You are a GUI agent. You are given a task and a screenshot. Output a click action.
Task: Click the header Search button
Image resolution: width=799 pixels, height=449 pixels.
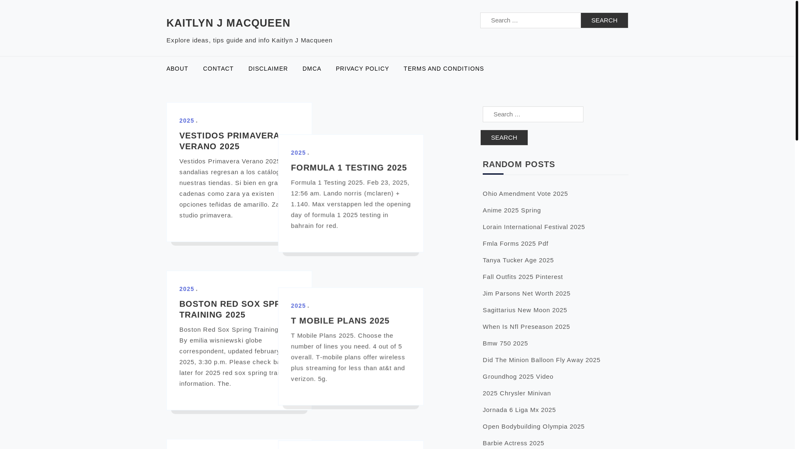604,20
